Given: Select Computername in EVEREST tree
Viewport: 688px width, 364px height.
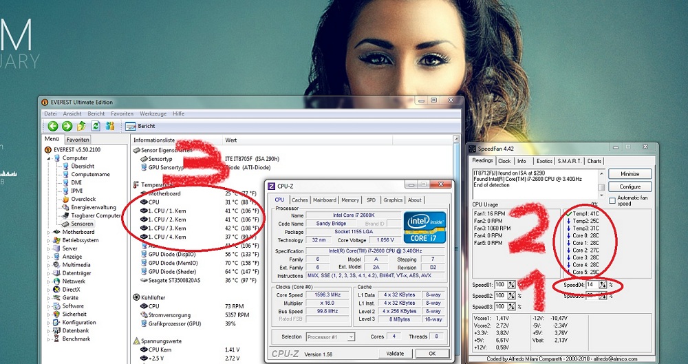Looking at the screenshot, I should [x=90, y=174].
